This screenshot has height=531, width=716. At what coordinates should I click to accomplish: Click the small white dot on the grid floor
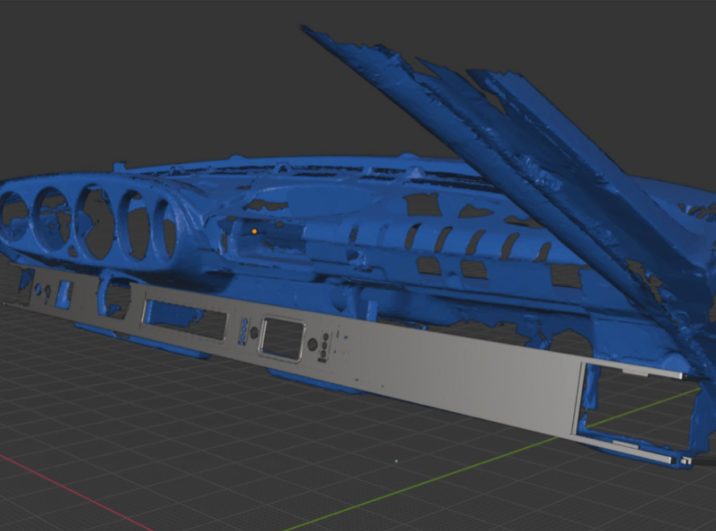396,461
